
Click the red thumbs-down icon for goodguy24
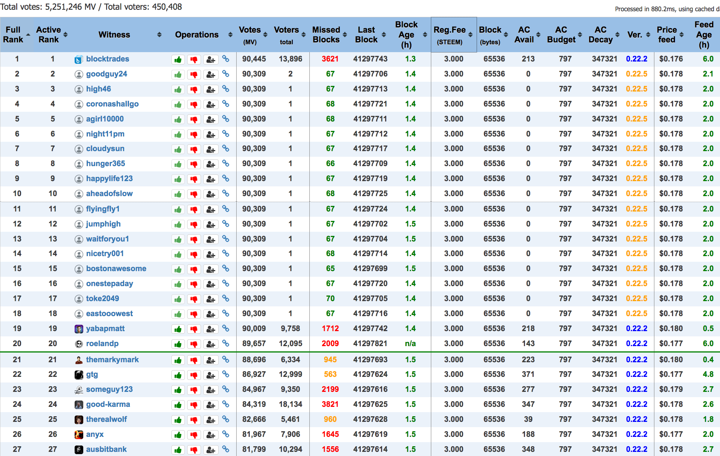point(194,75)
